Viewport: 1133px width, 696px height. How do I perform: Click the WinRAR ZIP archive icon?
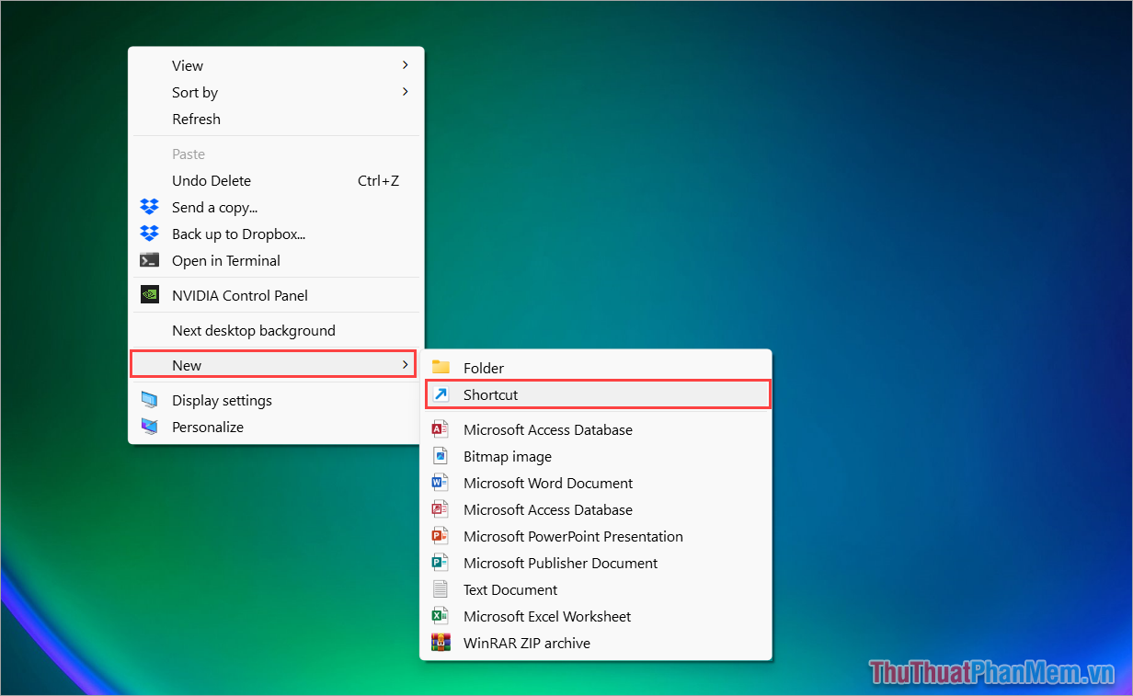click(x=440, y=643)
